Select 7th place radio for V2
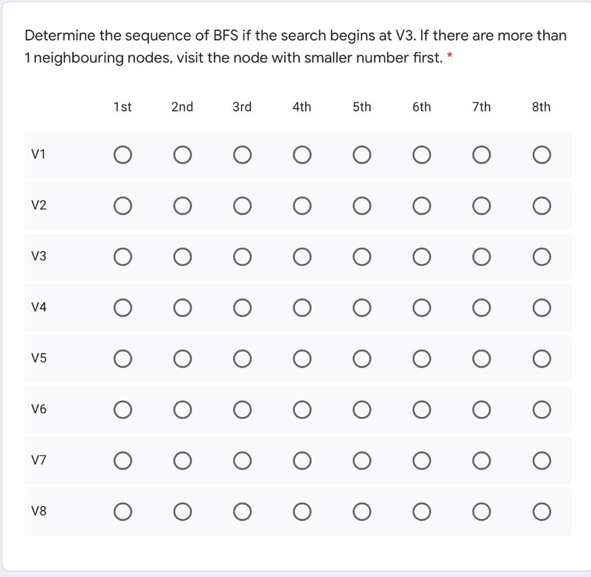Viewport: 591px width, 577px height. (481, 205)
